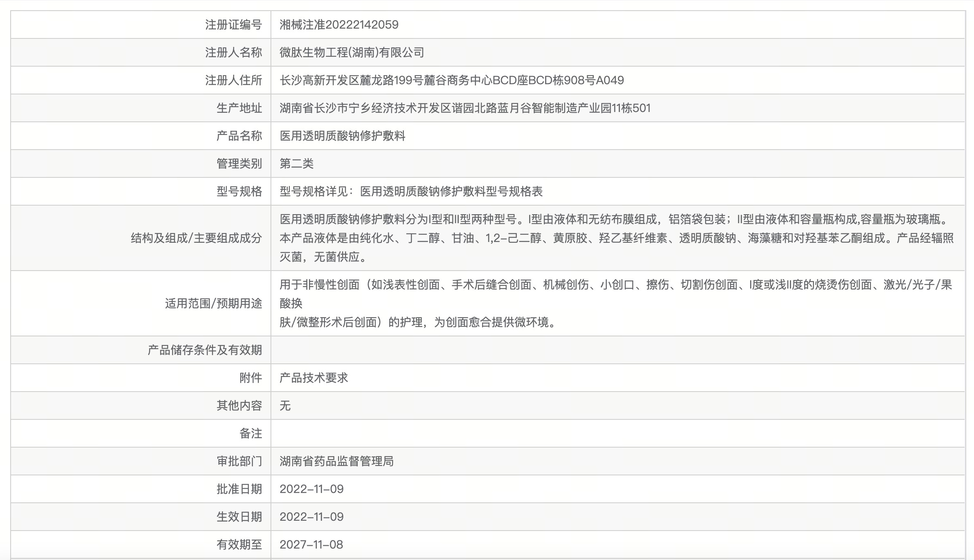This screenshot has width=974, height=560.
Task: Click the 有效期至 label
Action: click(239, 544)
